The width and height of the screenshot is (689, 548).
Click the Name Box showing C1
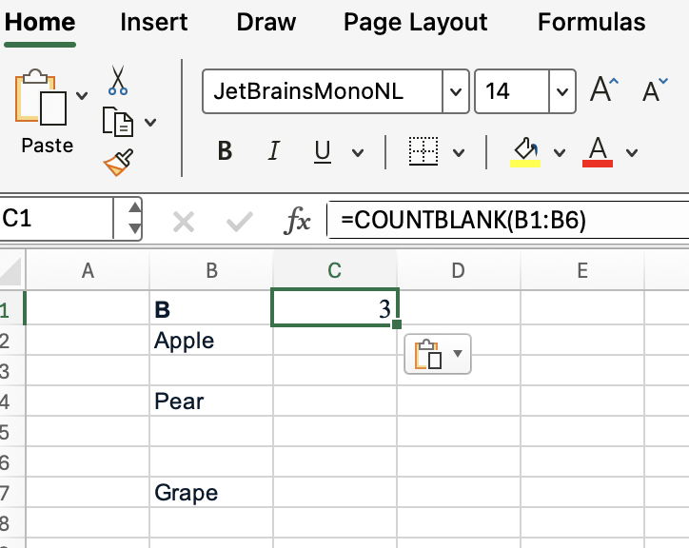pyautogui.click(x=56, y=219)
